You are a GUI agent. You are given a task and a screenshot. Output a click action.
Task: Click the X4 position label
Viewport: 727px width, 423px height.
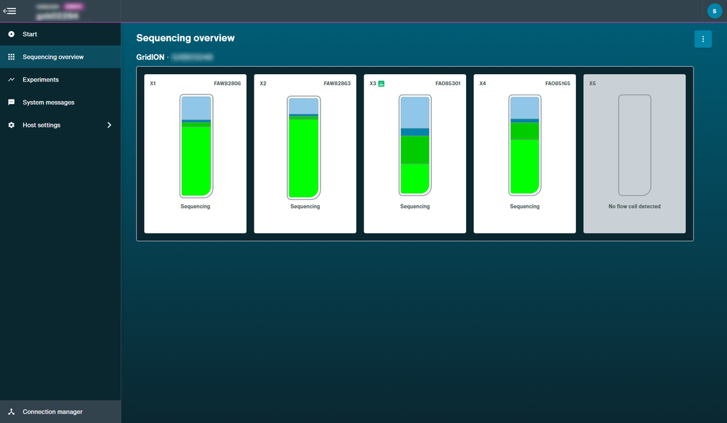coord(483,84)
